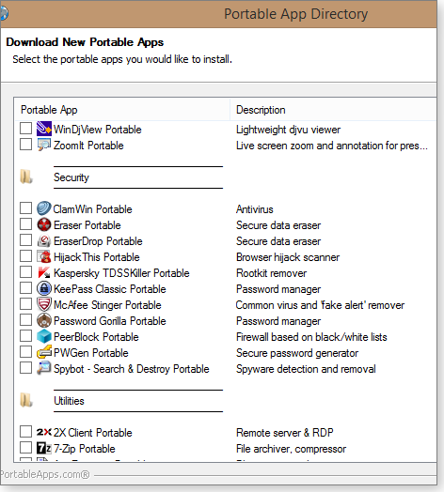Click the 'File archiver, compressor' description

click(292, 449)
